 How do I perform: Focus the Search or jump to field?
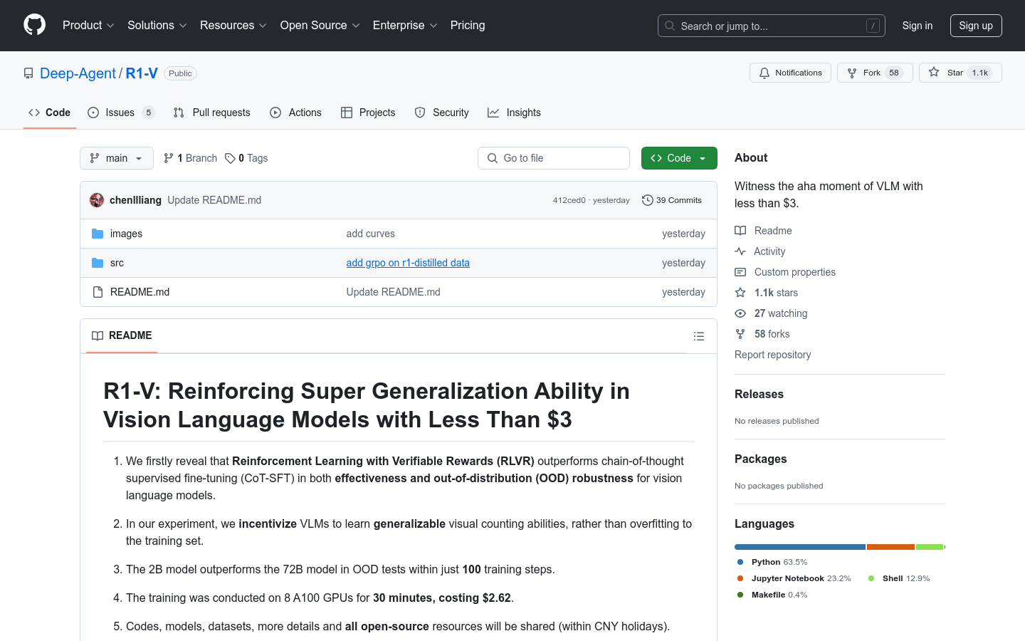coord(772,26)
